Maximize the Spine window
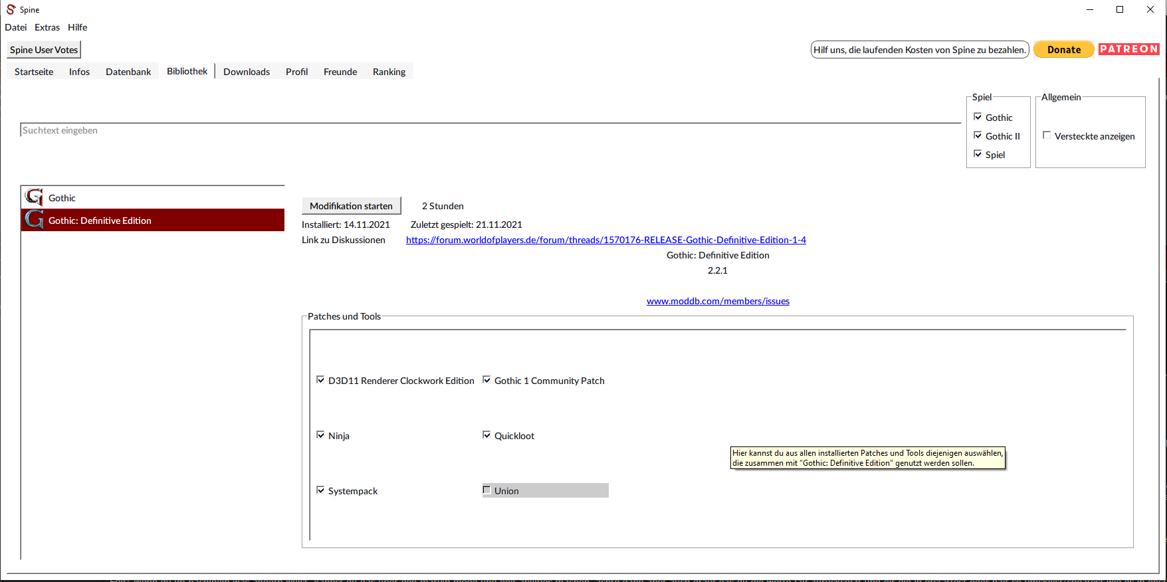Image resolution: width=1167 pixels, height=582 pixels. [x=1120, y=9]
